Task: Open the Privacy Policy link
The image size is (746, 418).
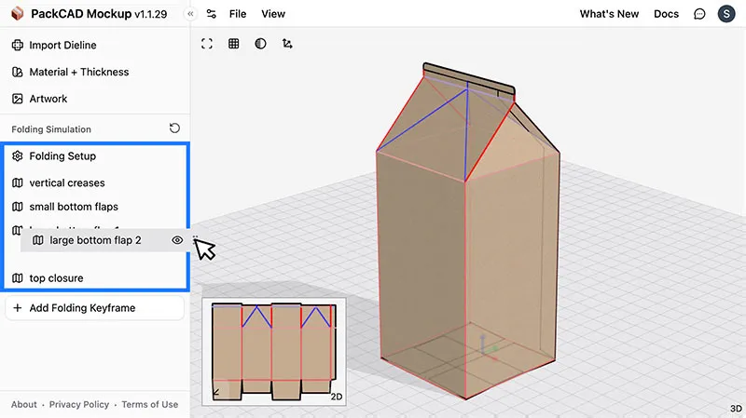Action: [79, 404]
